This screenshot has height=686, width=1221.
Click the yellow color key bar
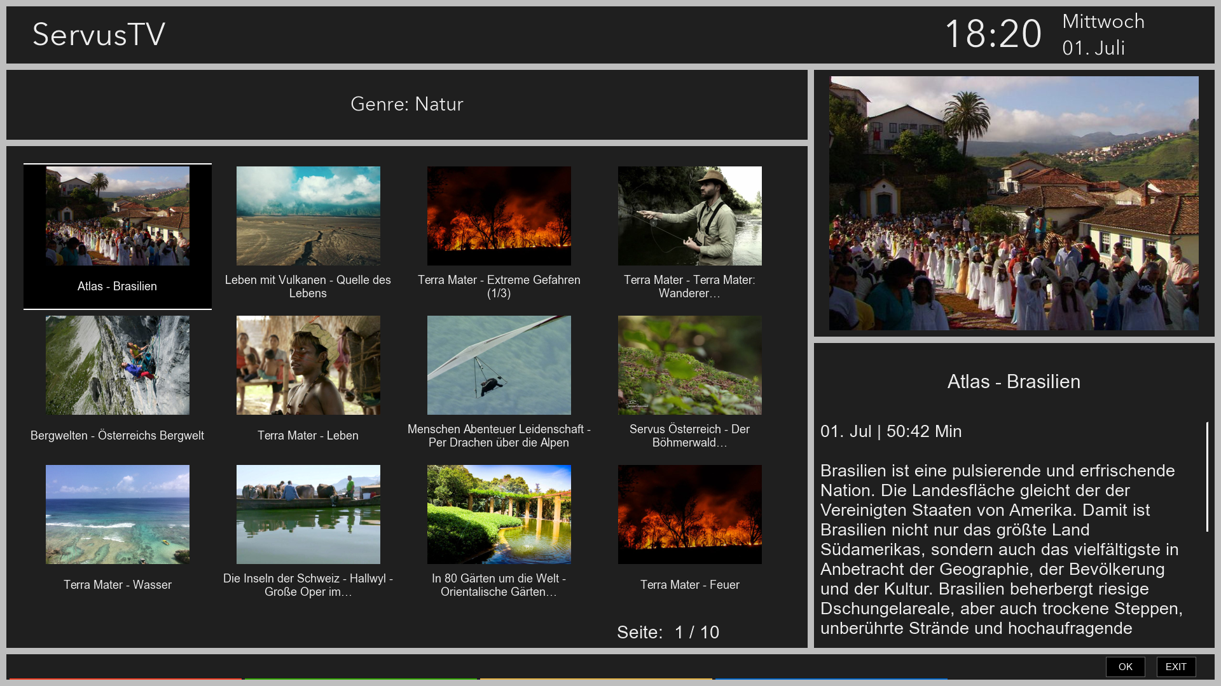(x=596, y=679)
